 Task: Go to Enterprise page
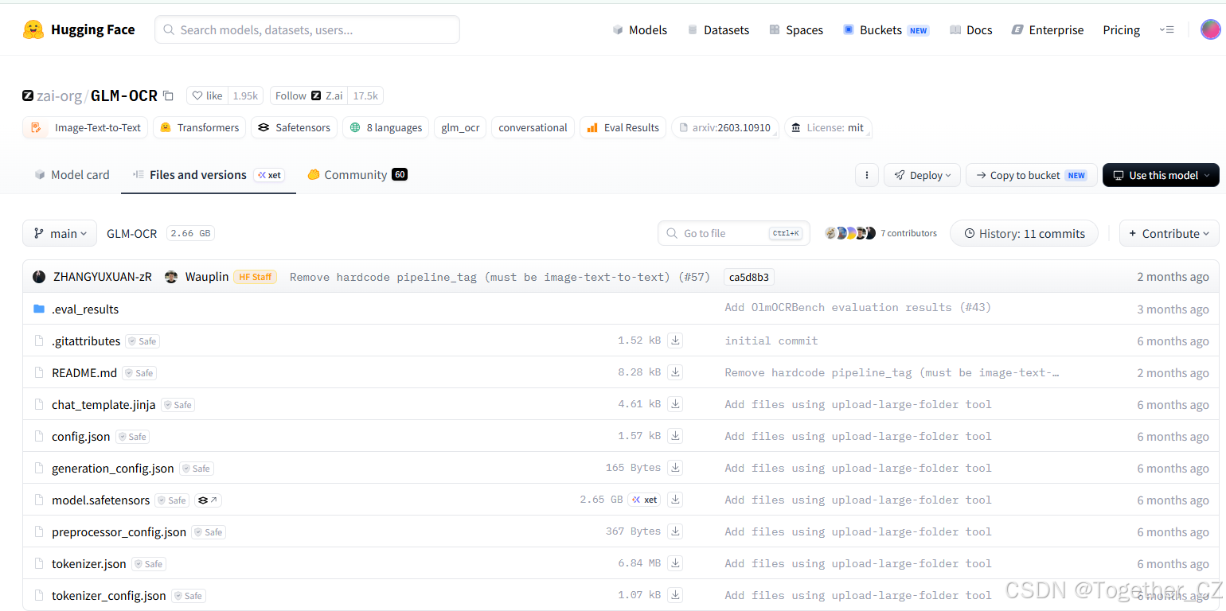pyautogui.click(x=1048, y=30)
